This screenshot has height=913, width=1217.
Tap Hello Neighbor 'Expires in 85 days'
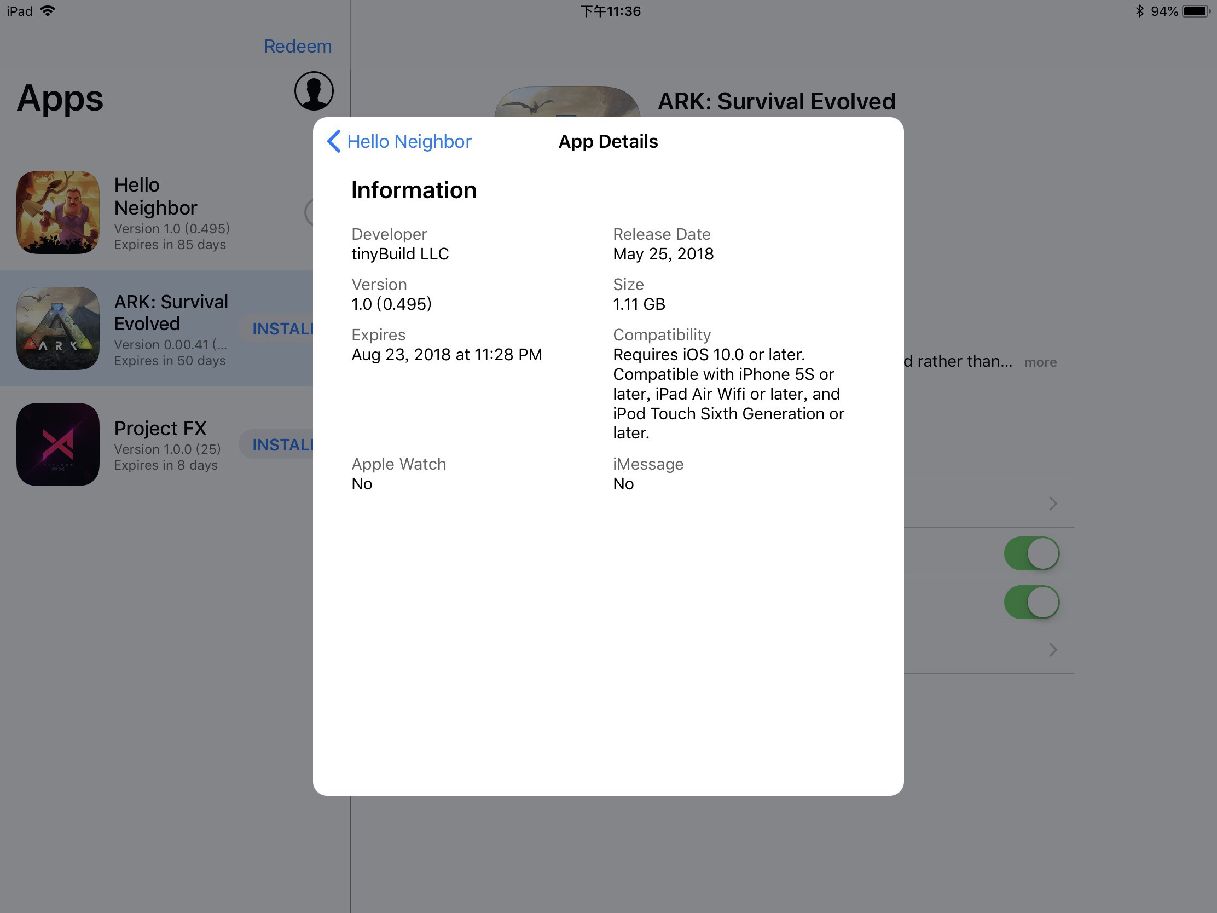coord(170,244)
